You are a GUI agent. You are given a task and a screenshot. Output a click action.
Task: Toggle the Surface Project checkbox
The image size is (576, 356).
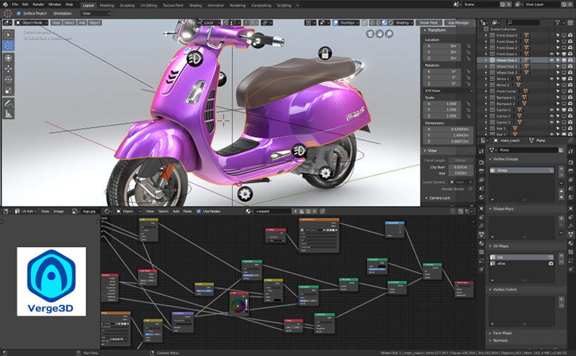click(x=19, y=13)
